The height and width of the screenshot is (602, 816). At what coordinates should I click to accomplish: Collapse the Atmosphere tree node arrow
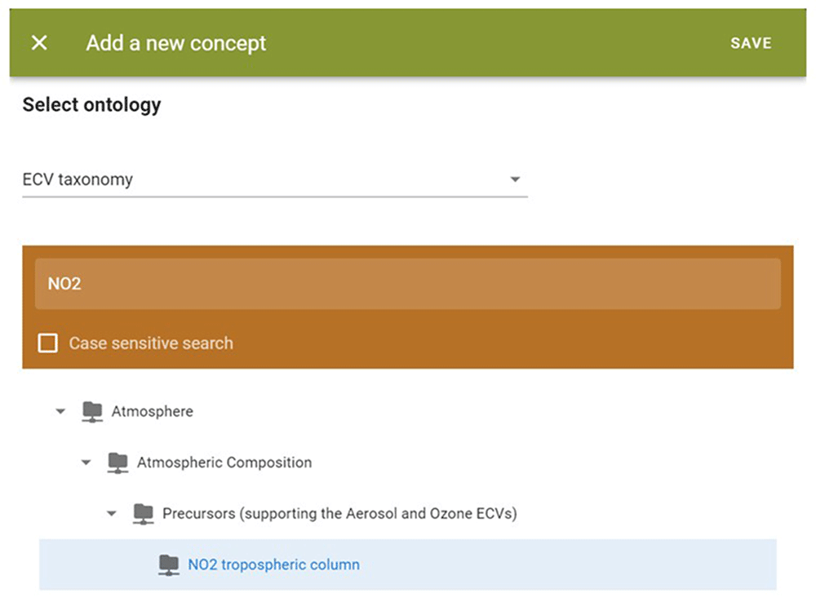(60, 412)
